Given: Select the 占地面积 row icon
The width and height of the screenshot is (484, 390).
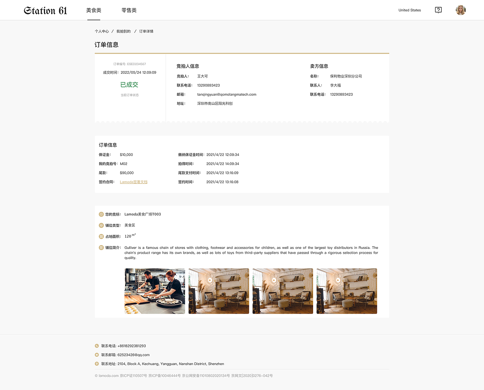Looking at the screenshot, I should [x=101, y=236].
